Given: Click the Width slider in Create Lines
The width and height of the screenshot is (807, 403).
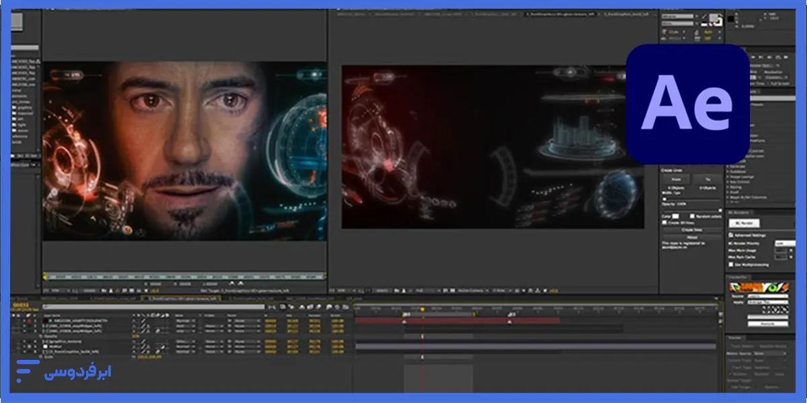Looking at the screenshot, I should [x=691, y=199].
